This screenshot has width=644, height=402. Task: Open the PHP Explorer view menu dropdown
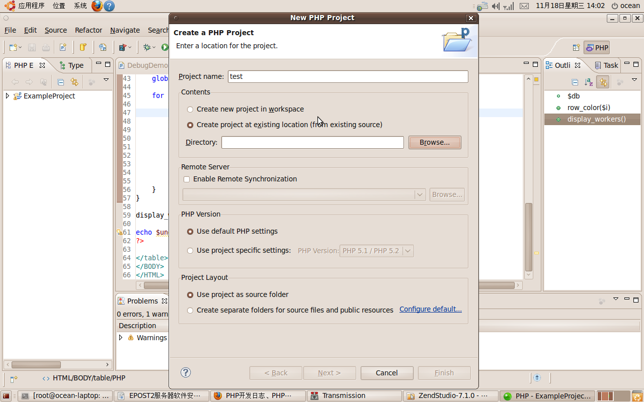click(x=106, y=80)
